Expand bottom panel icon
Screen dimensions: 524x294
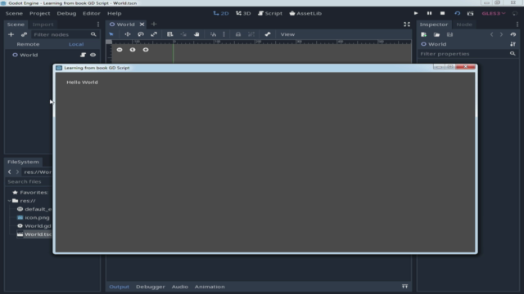click(404, 287)
